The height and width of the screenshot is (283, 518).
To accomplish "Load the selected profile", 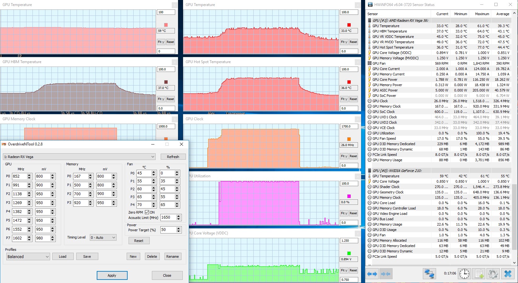I will (x=63, y=256).
